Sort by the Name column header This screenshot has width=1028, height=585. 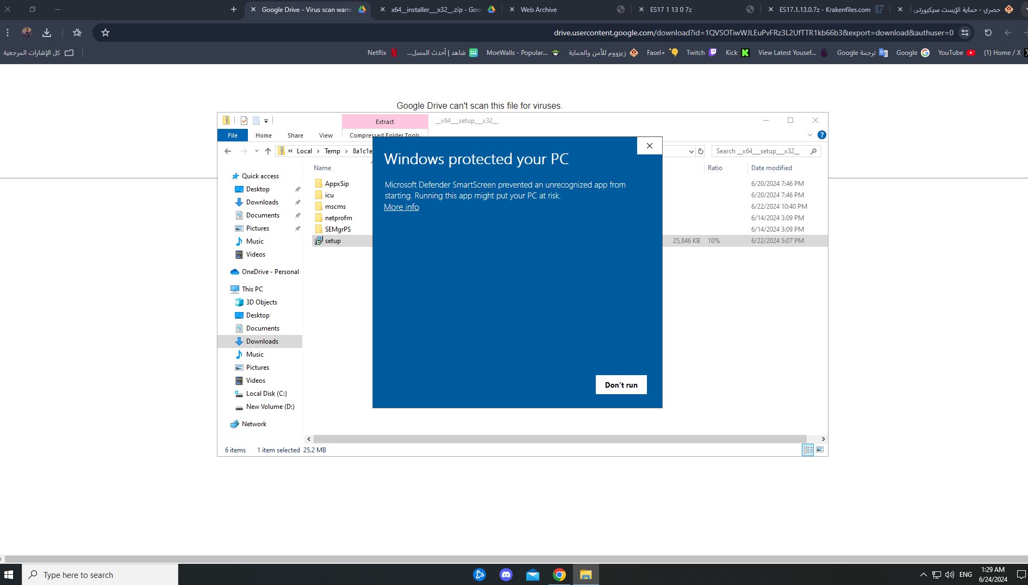coord(322,168)
